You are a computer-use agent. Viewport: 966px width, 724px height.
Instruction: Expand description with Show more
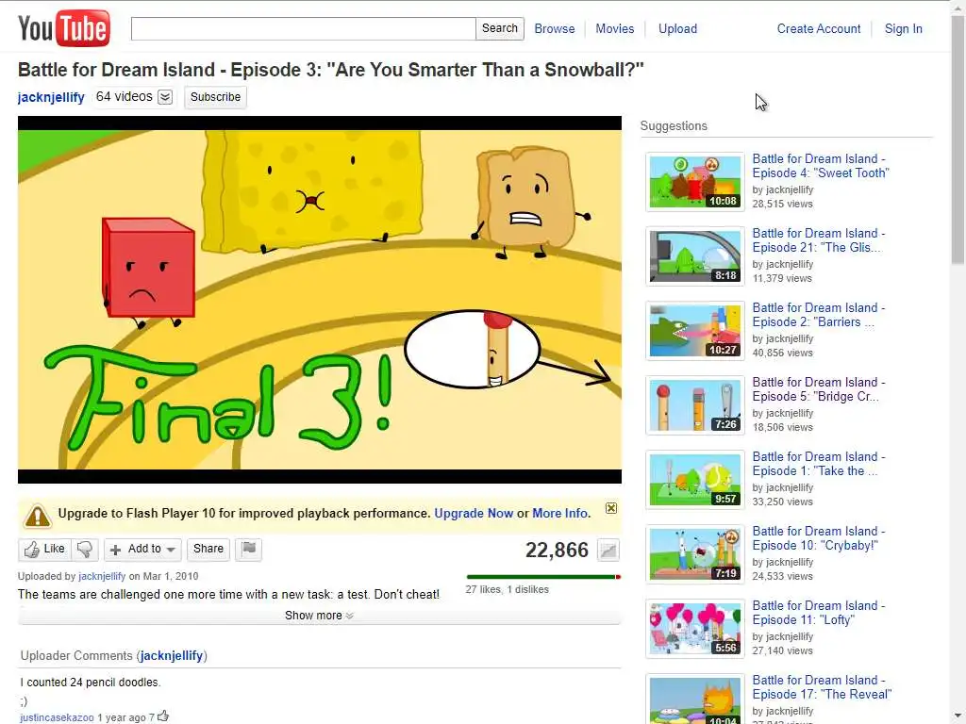319,615
